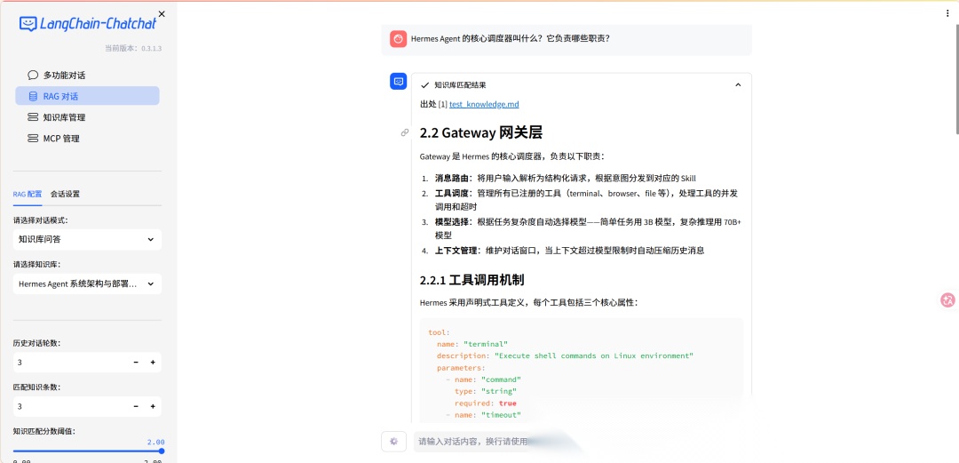
Task: Click the 历史对话轮数 number field
Action: point(70,363)
